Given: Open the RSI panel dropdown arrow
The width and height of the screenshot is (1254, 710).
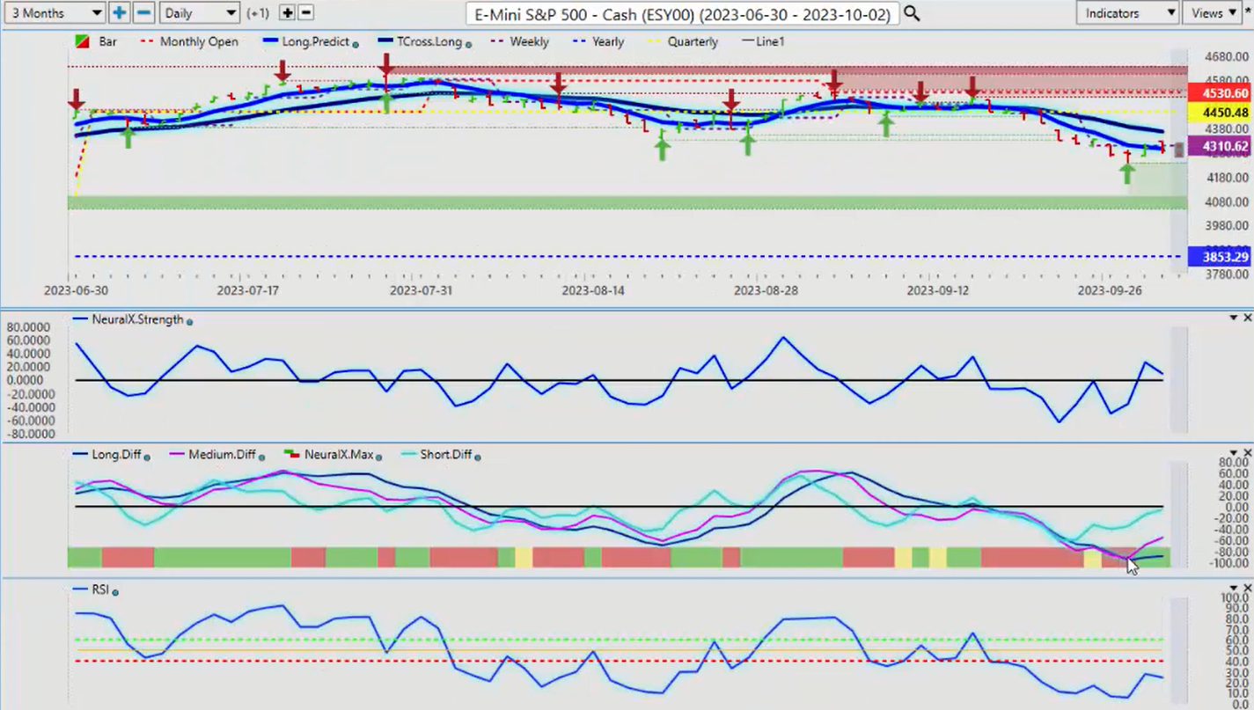Looking at the screenshot, I should pyautogui.click(x=1233, y=589).
